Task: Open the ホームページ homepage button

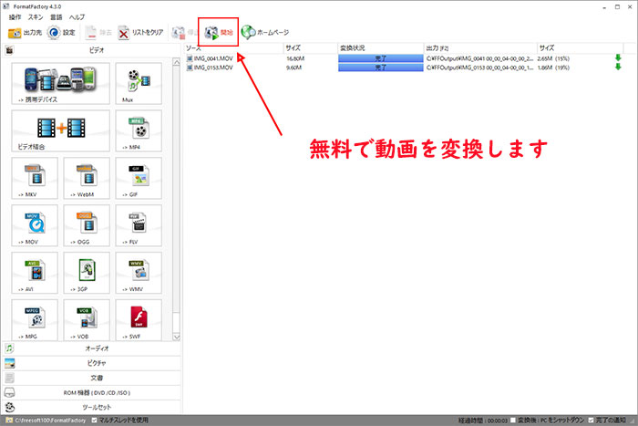Action: pyautogui.click(x=265, y=33)
